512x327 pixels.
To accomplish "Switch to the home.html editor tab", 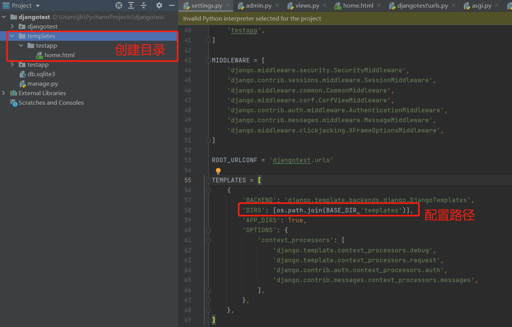I will click(x=358, y=6).
